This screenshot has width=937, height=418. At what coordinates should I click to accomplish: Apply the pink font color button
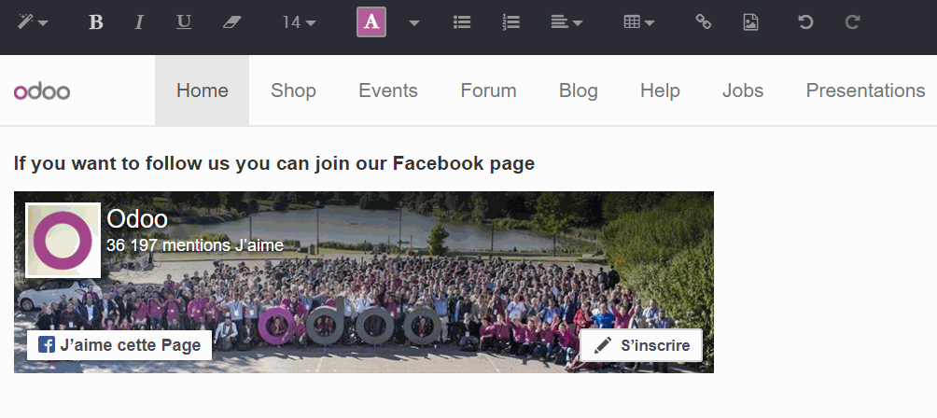[371, 22]
